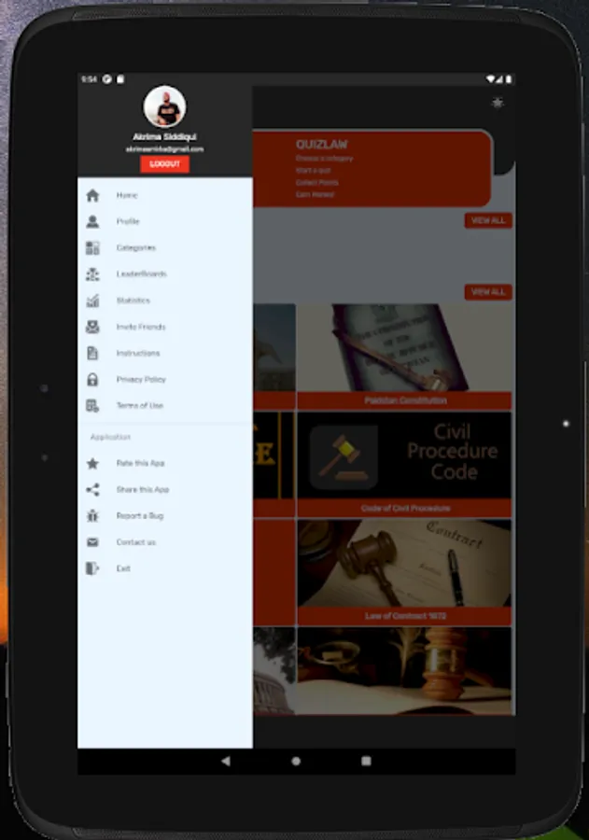The height and width of the screenshot is (840, 589).
Task: Click the Terms of Use icon
Action: 92,406
